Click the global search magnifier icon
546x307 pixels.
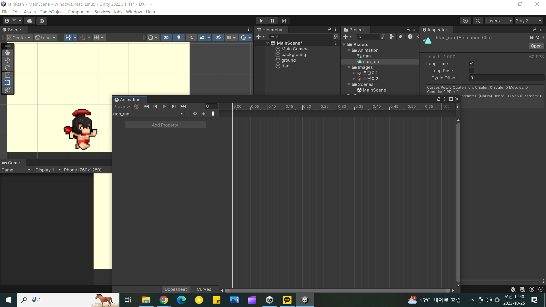pos(478,21)
